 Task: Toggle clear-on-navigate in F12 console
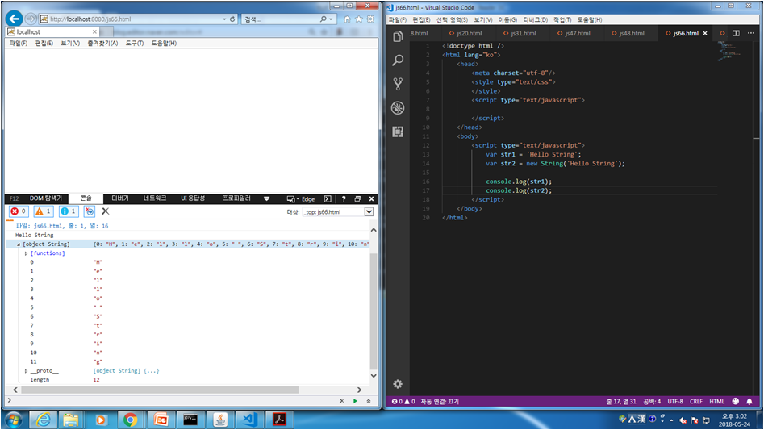(x=90, y=211)
